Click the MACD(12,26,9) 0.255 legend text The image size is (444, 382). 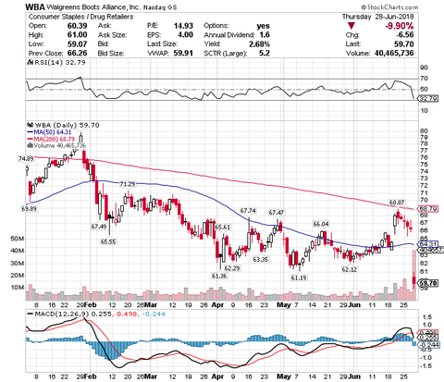[x=74, y=314]
